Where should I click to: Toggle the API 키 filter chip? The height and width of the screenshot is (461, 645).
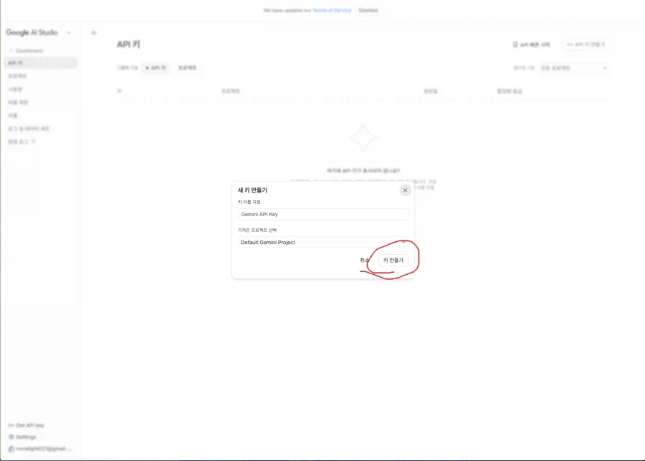pyautogui.click(x=155, y=67)
